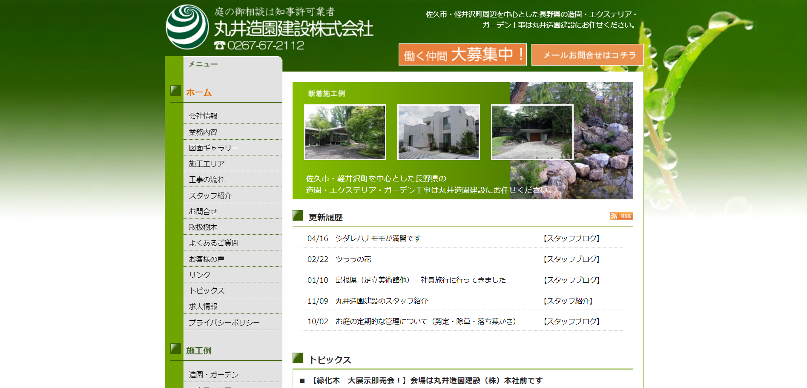
Task: Open the よくあるご質問 page
Action: click(x=213, y=242)
